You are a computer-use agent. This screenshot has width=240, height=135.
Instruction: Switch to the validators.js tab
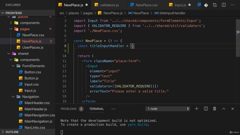pyautogui.click(x=109, y=5)
